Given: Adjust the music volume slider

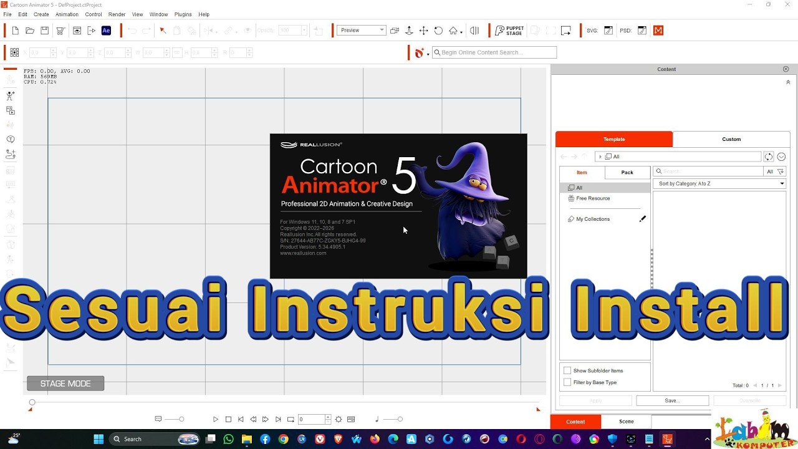Looking at the screenshot, I should [400, 420].
